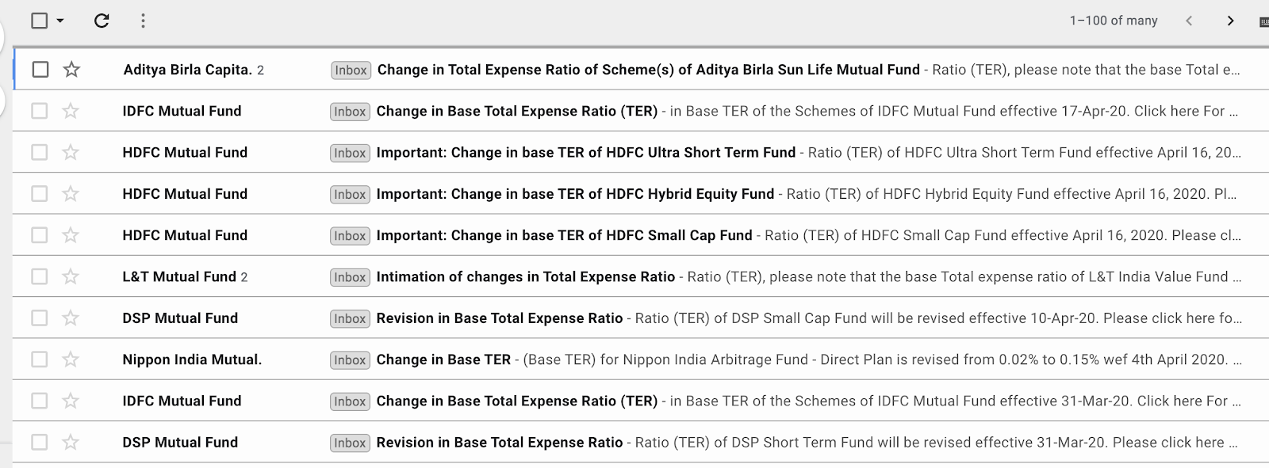1269x468 pixels.
Task: Open the HDFC Ultra Short Term Fund email subject
Action: pos(586,152)
